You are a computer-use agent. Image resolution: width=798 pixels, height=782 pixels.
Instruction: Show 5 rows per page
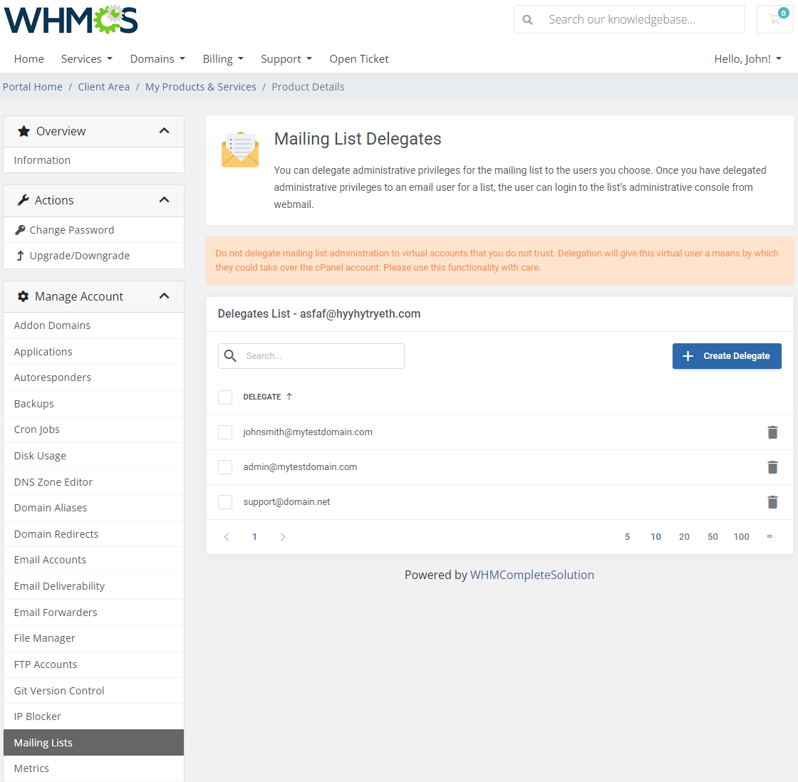coord(628,537)
